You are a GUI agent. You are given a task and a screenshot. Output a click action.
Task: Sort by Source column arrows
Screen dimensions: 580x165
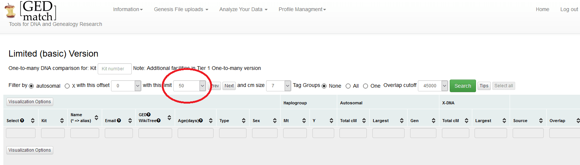(542, 121)
